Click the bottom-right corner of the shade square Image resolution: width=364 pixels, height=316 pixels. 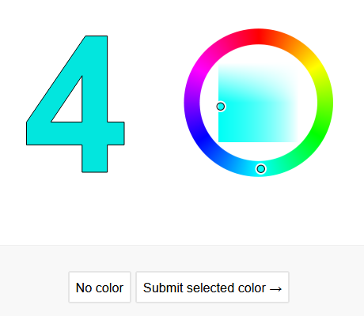point(296,140)
